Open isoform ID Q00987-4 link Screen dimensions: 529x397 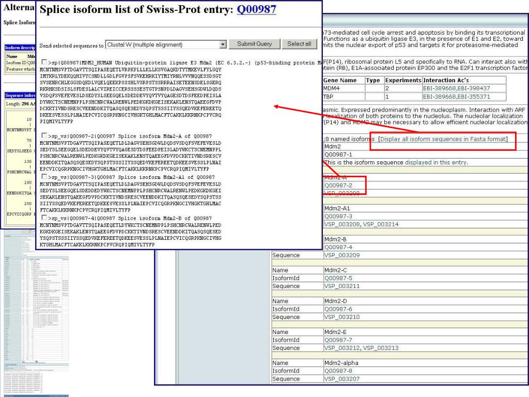[x=338, y=247]
